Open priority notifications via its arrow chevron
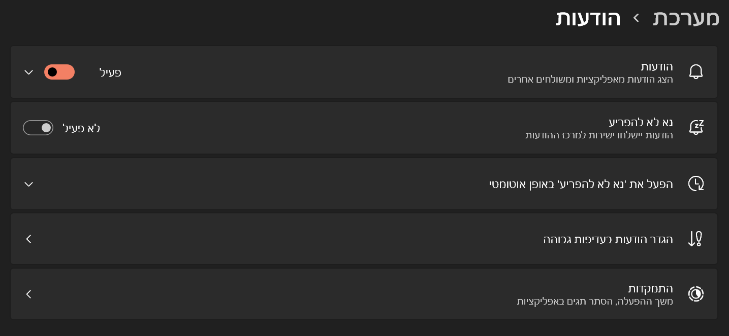The width and height of the screenshot is (729, 336). pos(29,239)
